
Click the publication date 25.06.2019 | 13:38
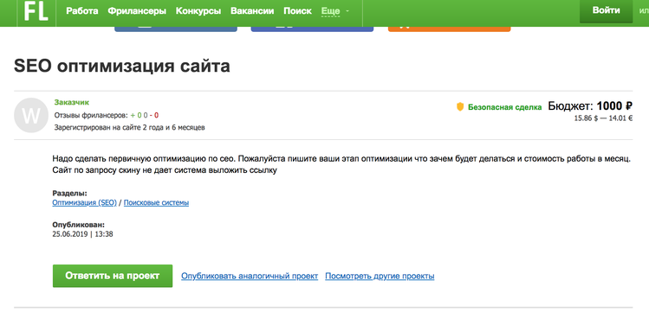(x=82, y=233)
